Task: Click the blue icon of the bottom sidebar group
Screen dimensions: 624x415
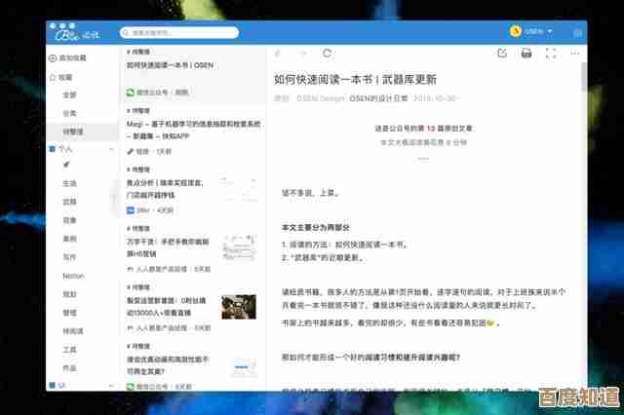Action: [x=52, y=385]
